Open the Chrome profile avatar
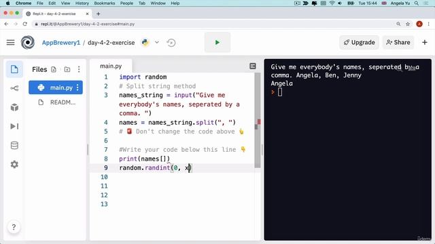 (419, 24)
